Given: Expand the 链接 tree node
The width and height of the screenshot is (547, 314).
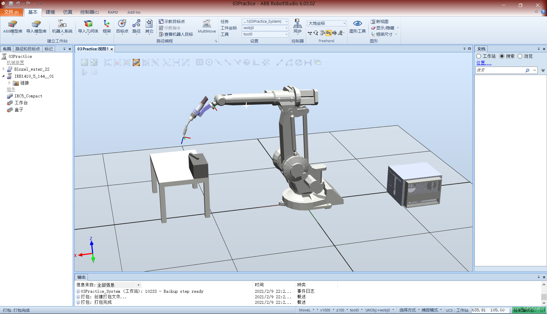Looking at the screenshot, I should click(x=9, y=83).
